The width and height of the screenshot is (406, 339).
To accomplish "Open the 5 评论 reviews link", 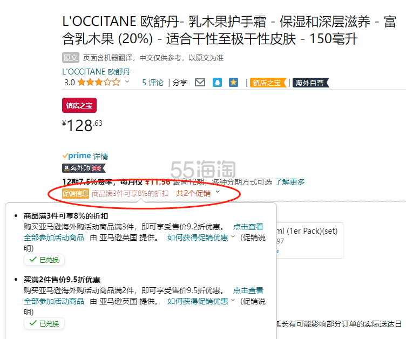I will tap(153, 83).
